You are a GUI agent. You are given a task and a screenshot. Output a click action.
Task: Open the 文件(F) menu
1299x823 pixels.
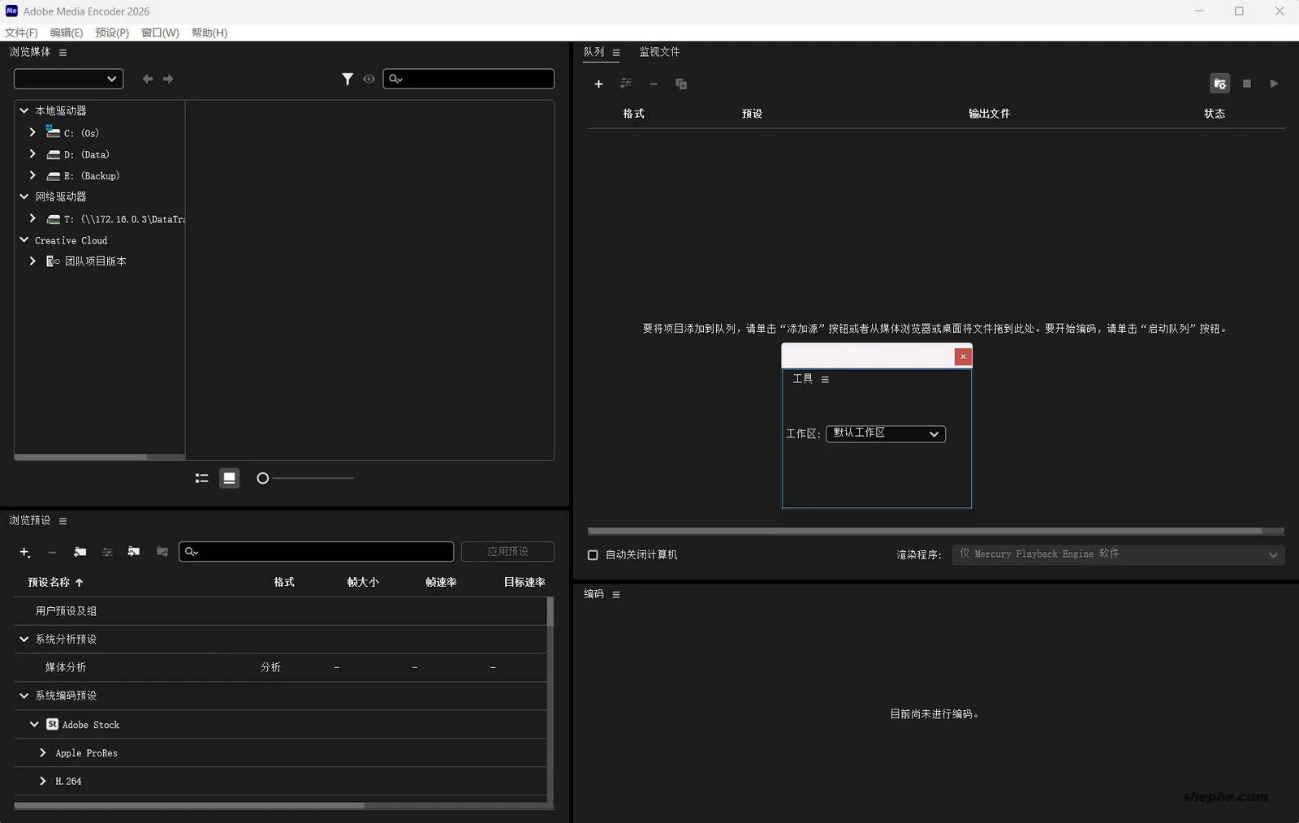pyautogui.click(x=21, y=32)
